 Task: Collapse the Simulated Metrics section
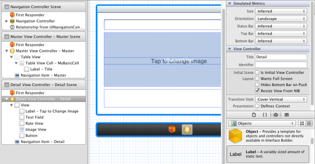click(229, 4)
